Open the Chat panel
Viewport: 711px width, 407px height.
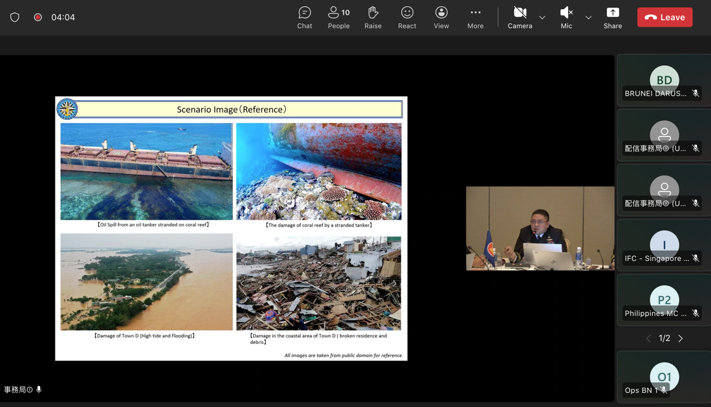click(304, 18)
